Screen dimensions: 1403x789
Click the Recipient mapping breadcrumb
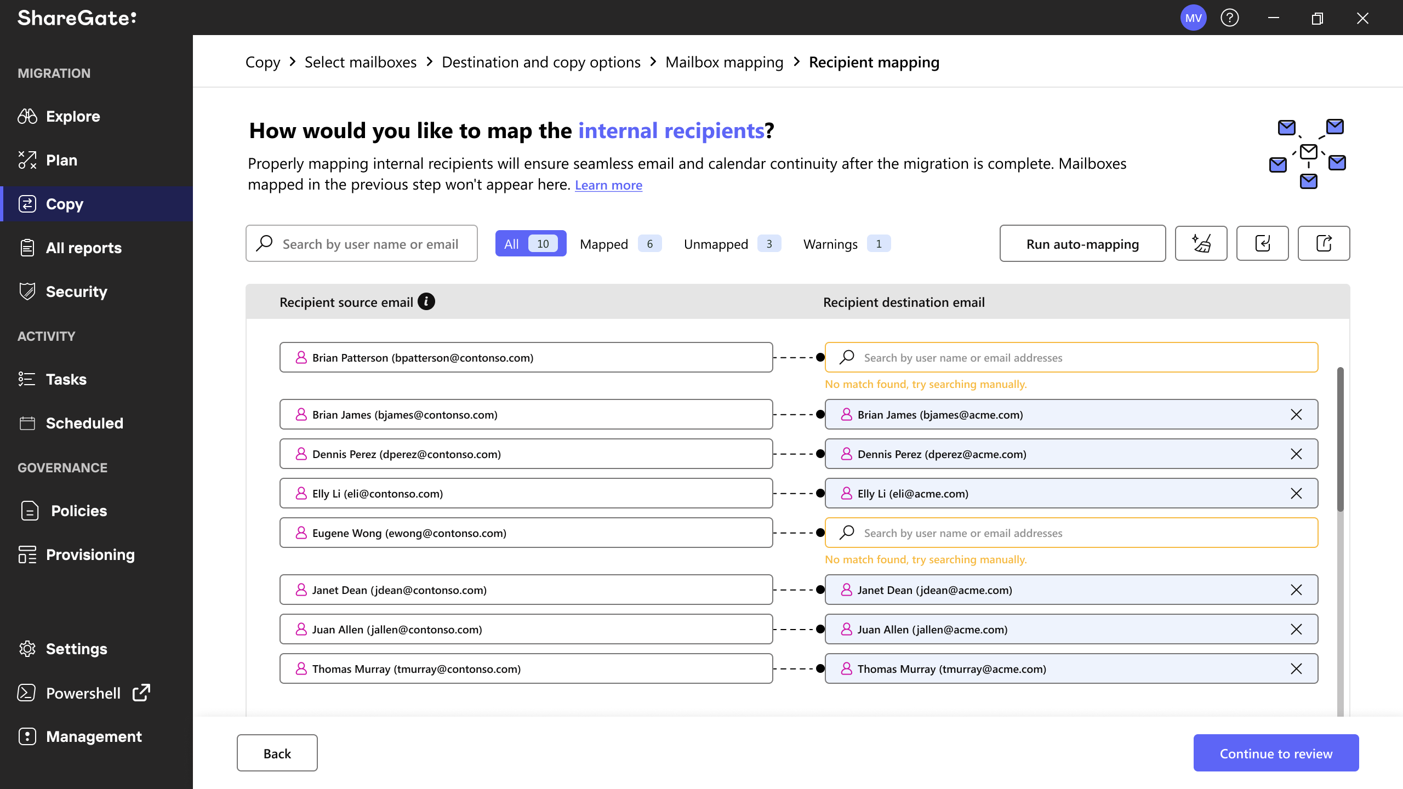(x=874, y=62)
